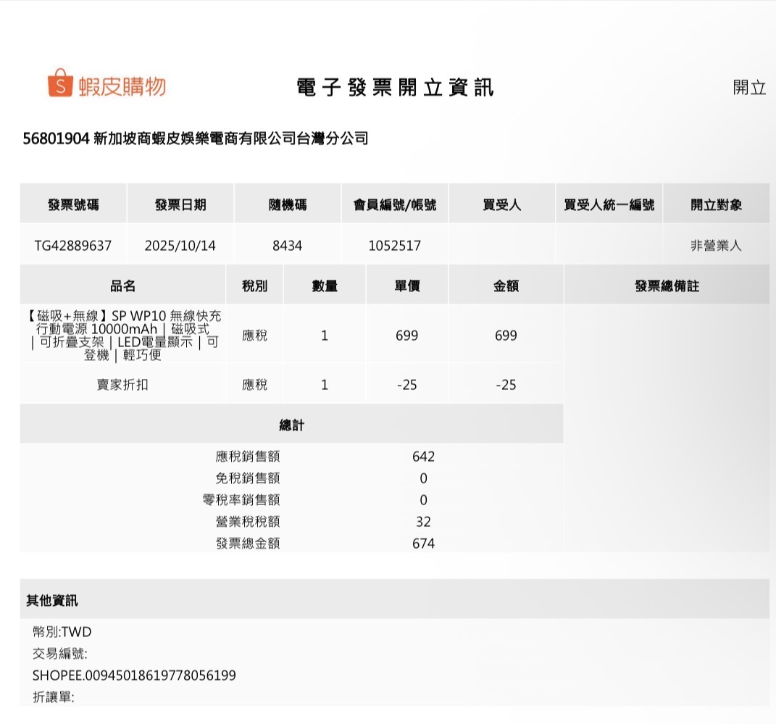
Task: Click the company name 新加坡商蝦皮娛樂電商有限公司台灣分公司
Action: 231,138
